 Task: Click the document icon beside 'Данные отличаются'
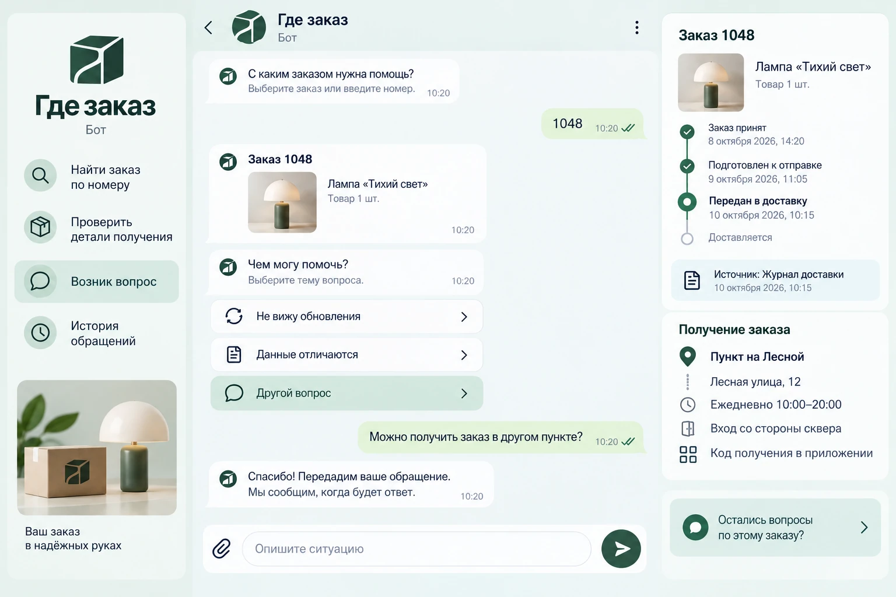click(234, 354)
